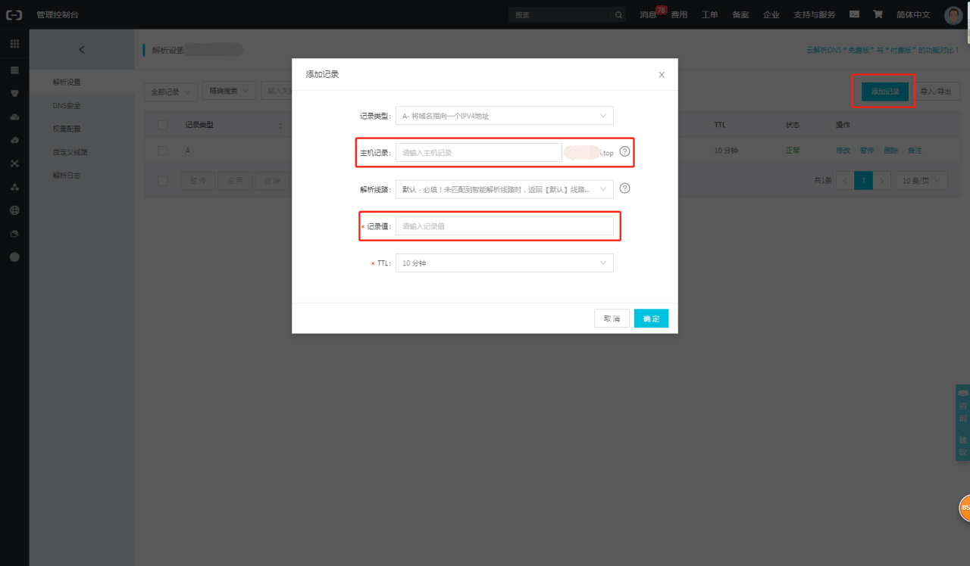
Task: Open the cloud shell terminal icon
Action: tap(854, 14)
